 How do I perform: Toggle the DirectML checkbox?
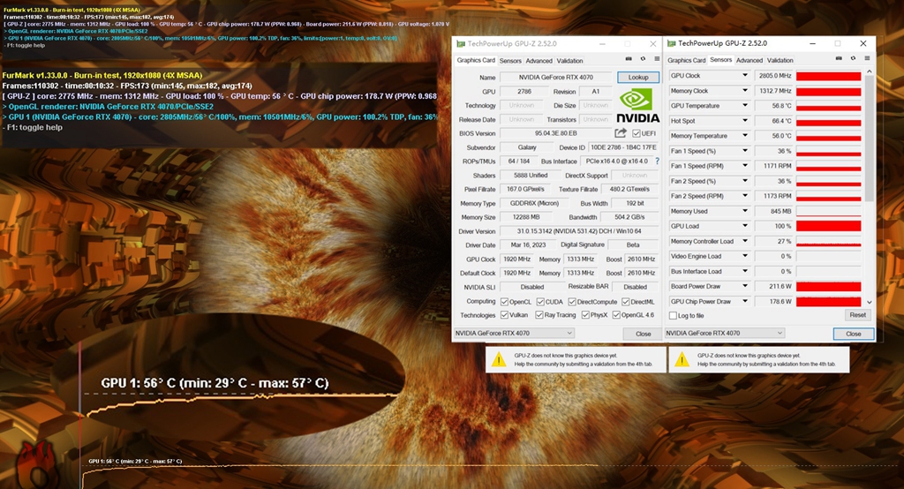tap(626, 302)
